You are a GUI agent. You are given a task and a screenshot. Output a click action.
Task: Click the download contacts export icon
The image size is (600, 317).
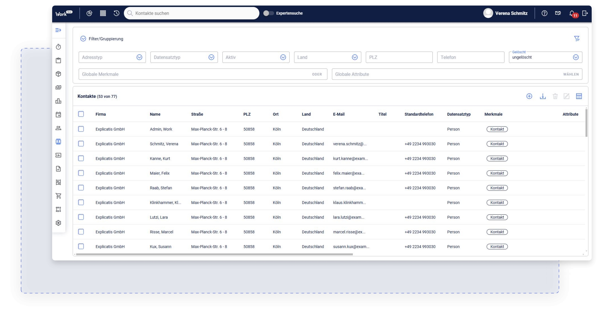click(x=543, y=96)
